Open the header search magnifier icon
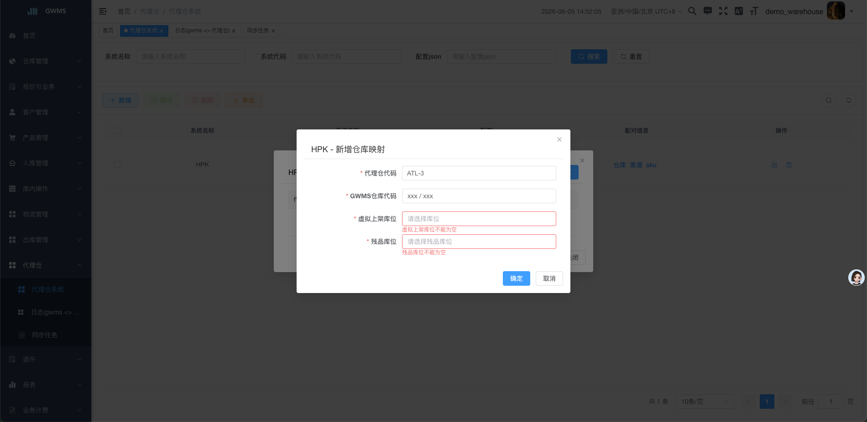This screenshot has height=422, width=867. [x=692, y=11]
